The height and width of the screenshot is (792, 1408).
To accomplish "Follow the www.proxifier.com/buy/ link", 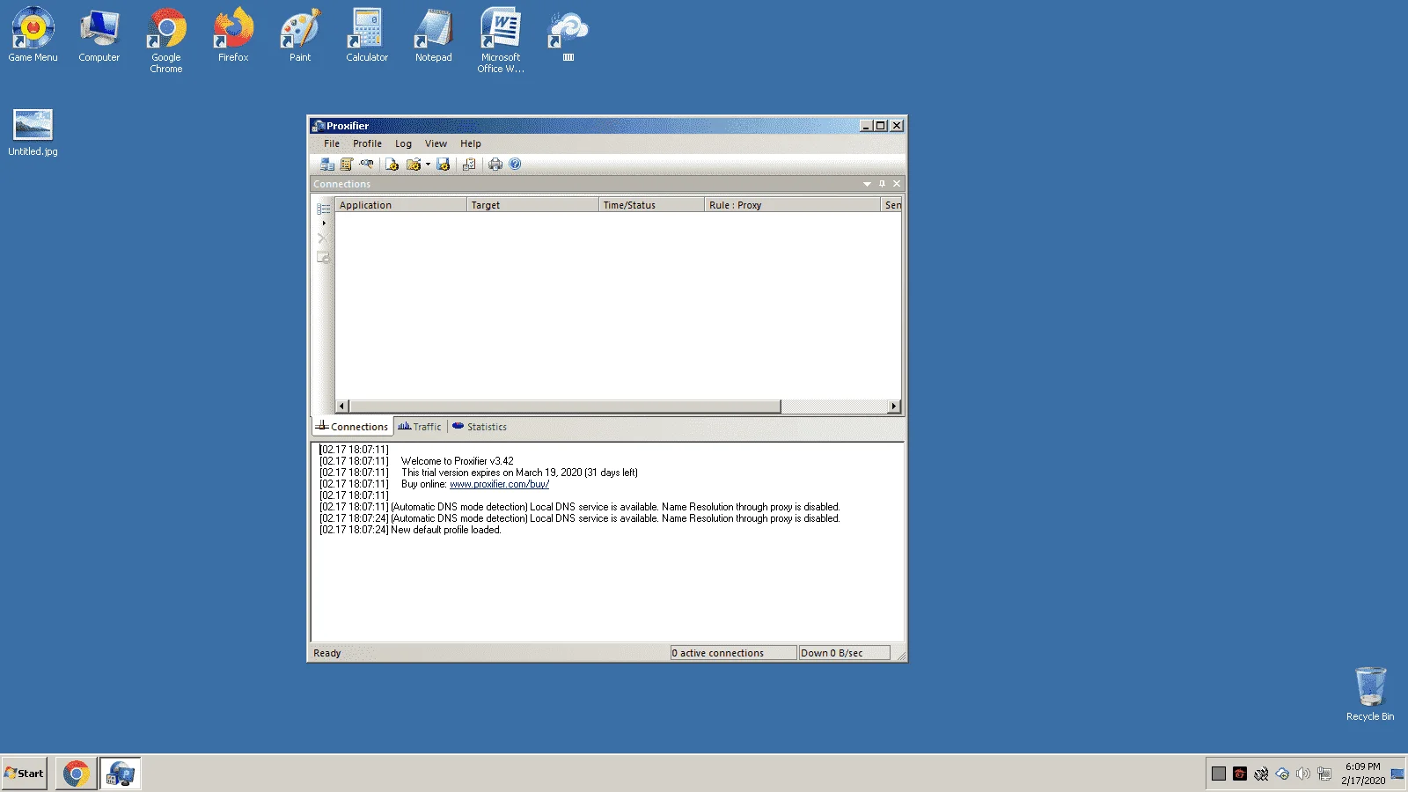I will (499, 484).
